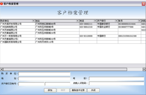Click the 广州市天河东110号 address cell
Image resolution: width=146 pixels, height=95 pixels.
pyautogui.click(x=57, y=42)
